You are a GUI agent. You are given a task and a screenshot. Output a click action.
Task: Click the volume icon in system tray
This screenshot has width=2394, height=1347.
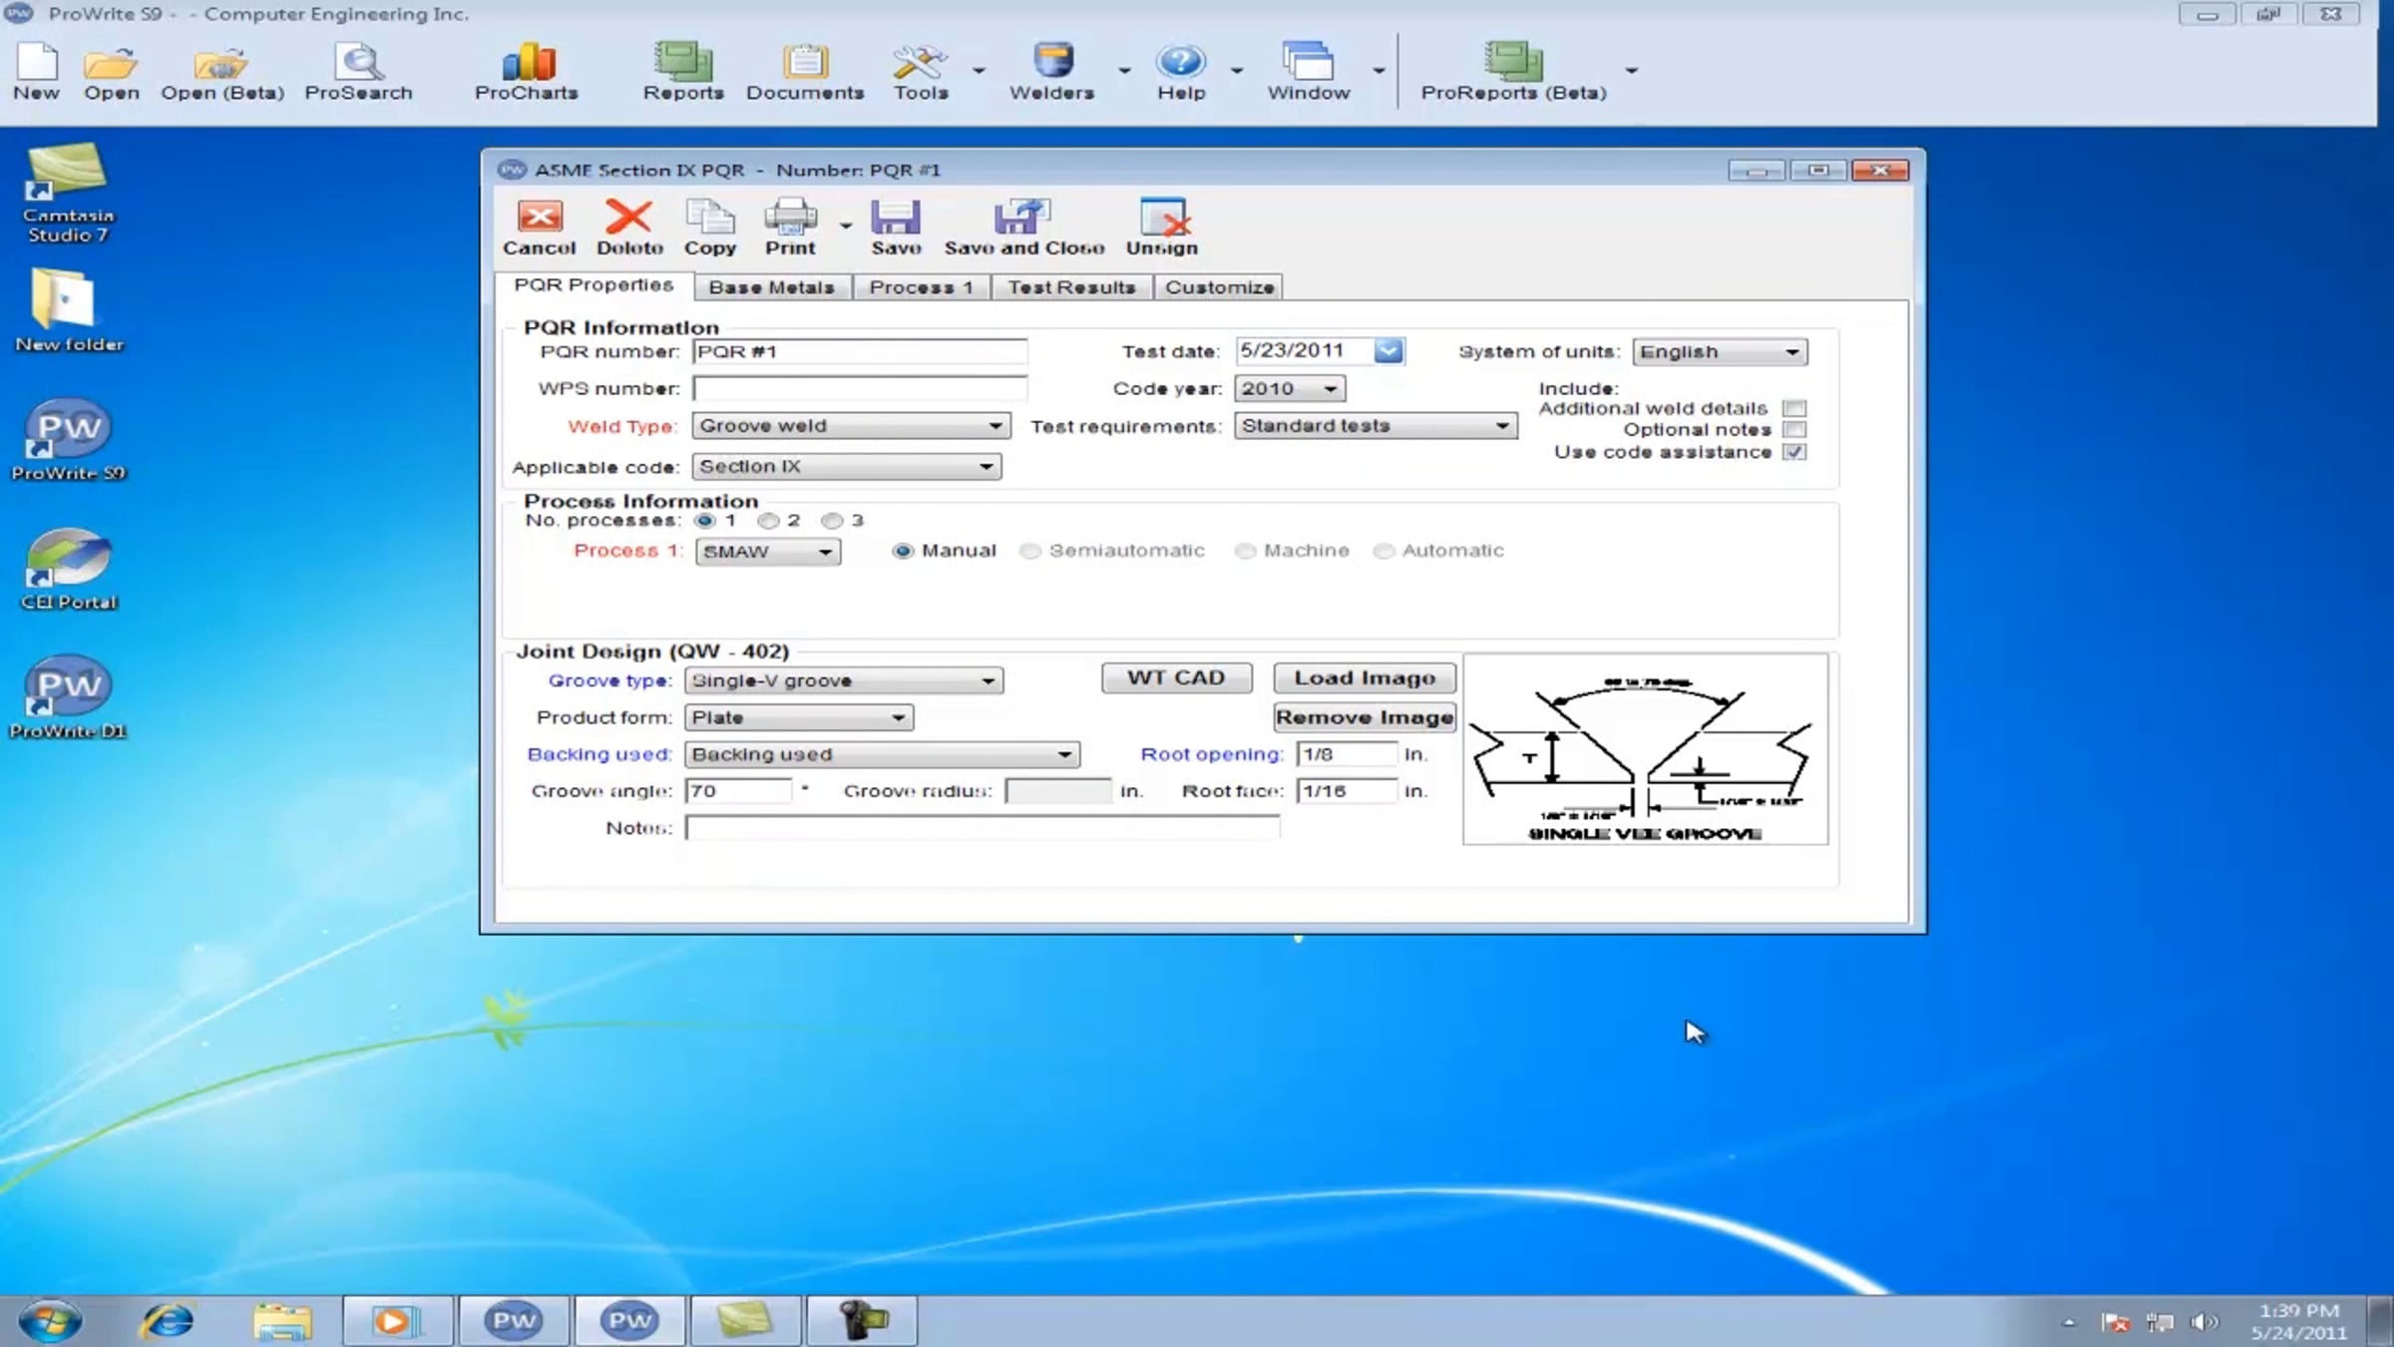pos(2202,1322)
